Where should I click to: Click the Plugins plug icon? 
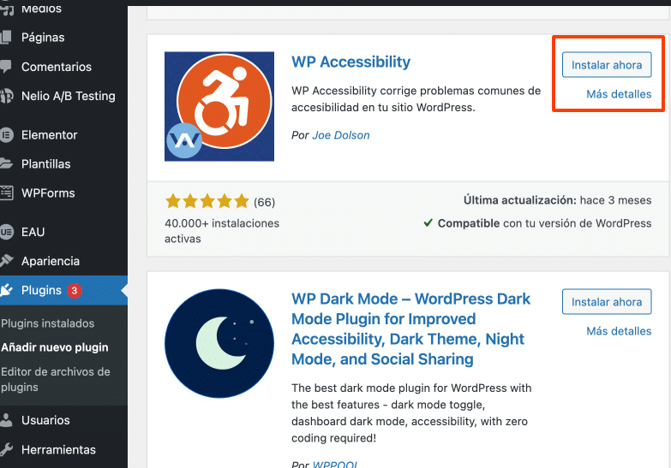tap(6, 290)
